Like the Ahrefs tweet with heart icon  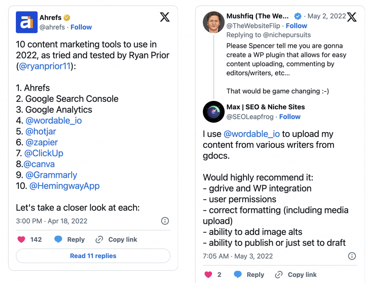point(22,240)
